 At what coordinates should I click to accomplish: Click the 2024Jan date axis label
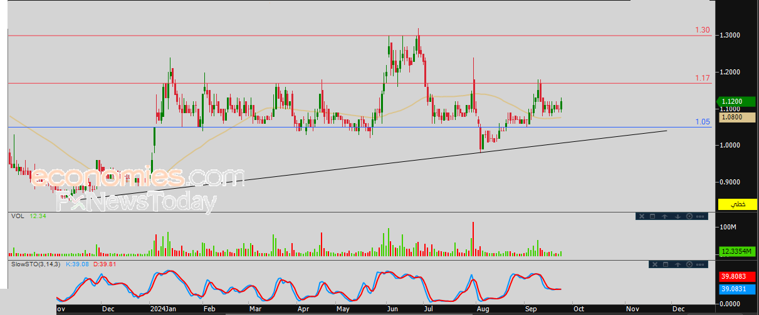pyautogui.click(x=162, y=309)
